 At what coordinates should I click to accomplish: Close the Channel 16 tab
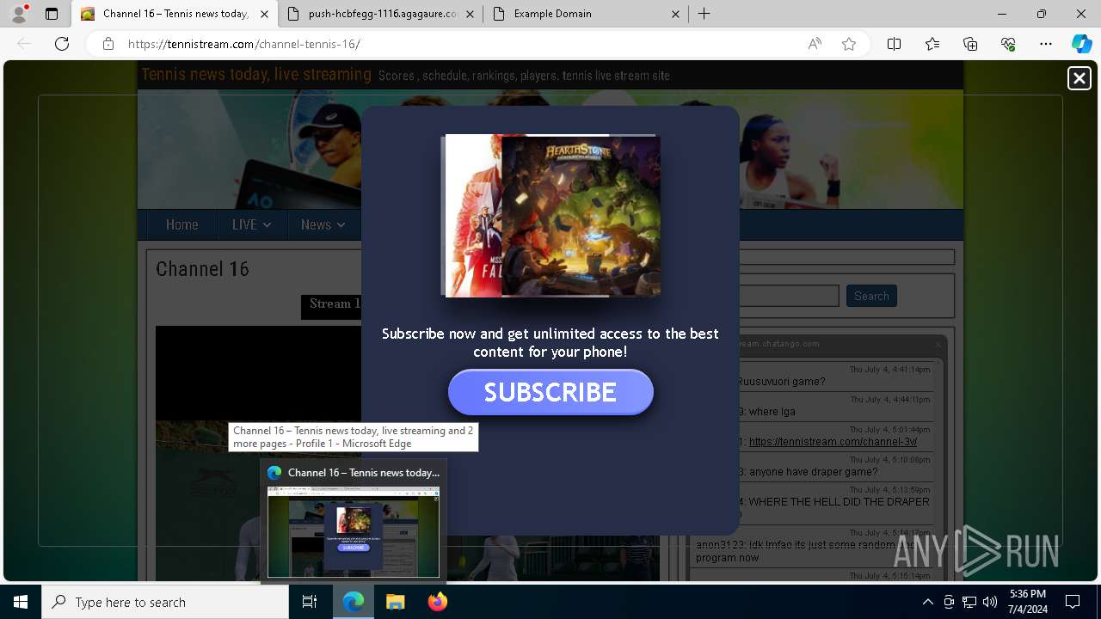(x=264, y=14)
